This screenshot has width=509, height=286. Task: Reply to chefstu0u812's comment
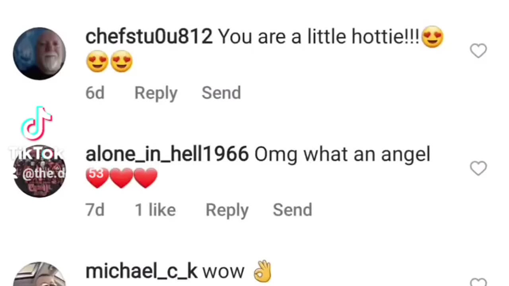click(156, 93)
